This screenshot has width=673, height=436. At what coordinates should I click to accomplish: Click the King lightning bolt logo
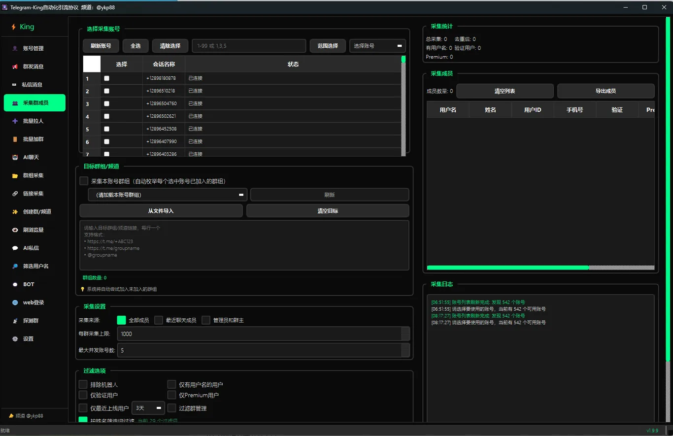click(x=14, y=27)
